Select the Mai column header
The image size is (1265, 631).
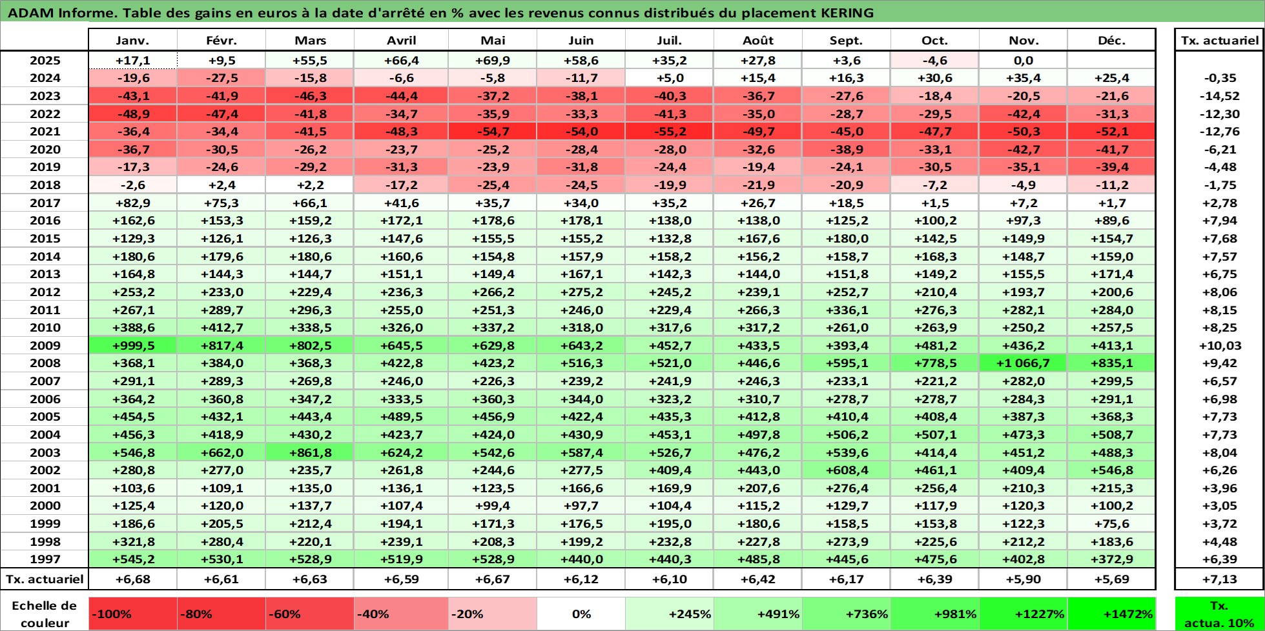493,40
